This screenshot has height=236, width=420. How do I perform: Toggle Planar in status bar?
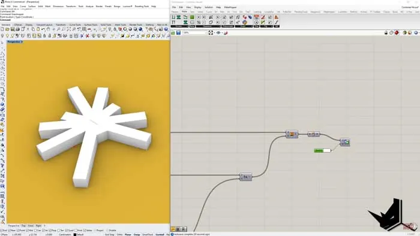click(127, 234)
